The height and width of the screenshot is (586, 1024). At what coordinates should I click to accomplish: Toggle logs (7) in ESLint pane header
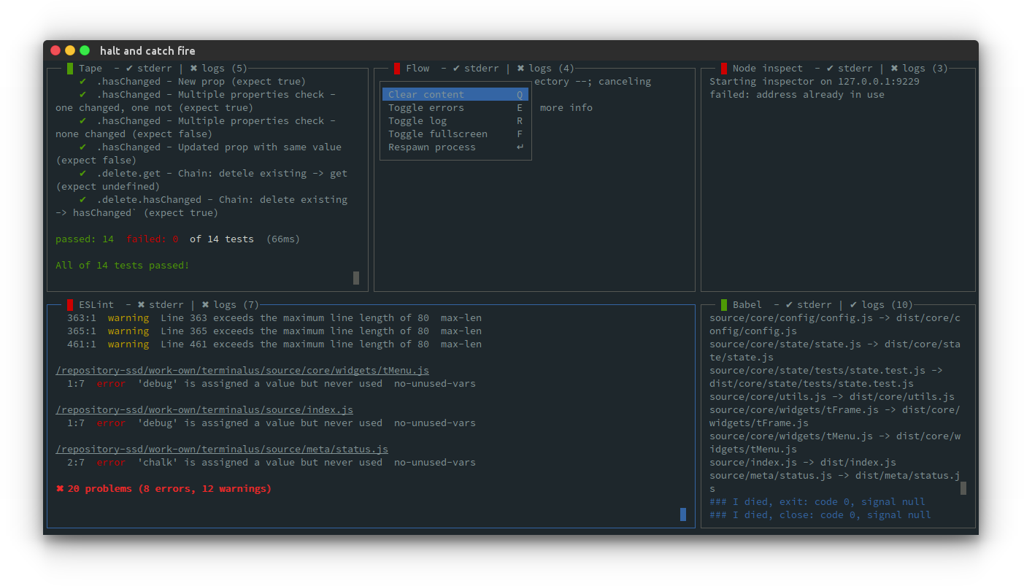tap(231, 304)
